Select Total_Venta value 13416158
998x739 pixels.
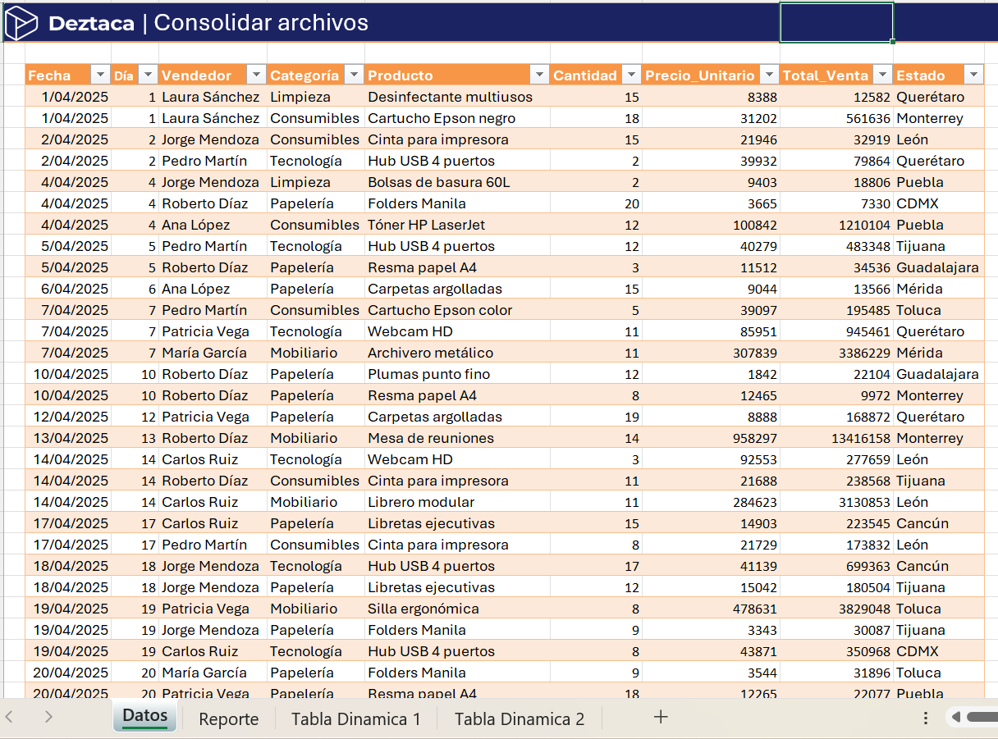pyautogui.click(x=836, y=438)
